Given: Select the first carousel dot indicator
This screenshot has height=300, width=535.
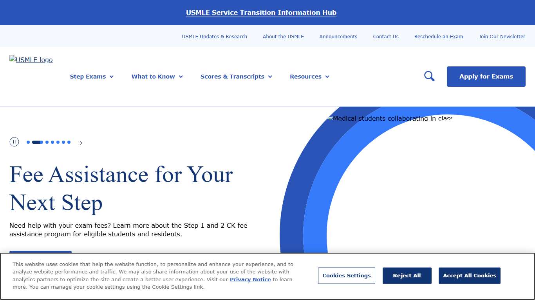Looking at the screenshot, I should [27, 142].
